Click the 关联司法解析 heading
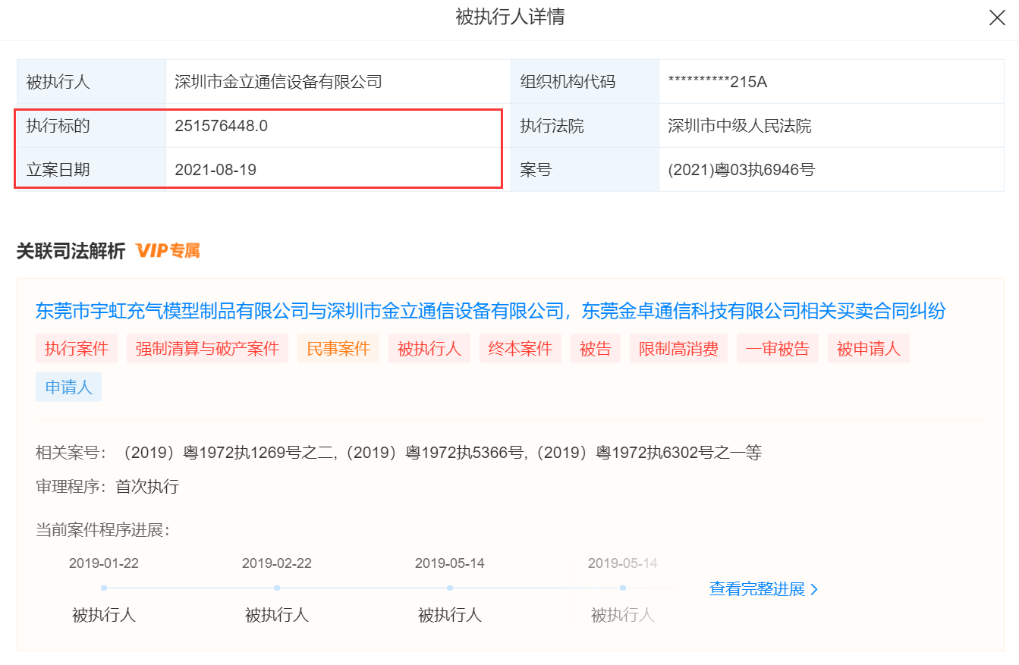 coord(71,251)
